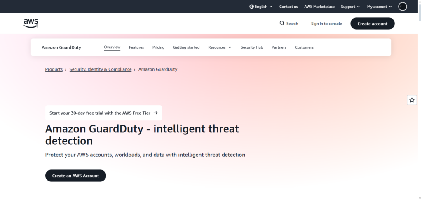
Task: Click the AWS logo
Action: click(30, 24)
